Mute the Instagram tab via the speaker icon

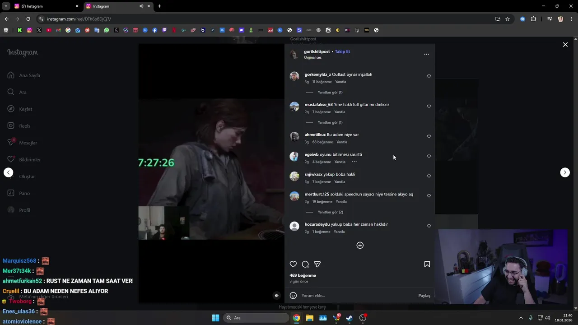141,6
